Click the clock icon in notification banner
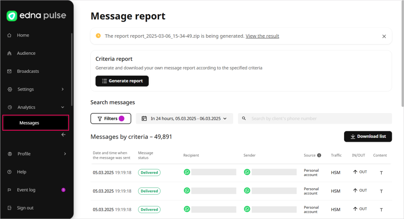Screen dimensions: 404x219 click(x=98, y=36)
